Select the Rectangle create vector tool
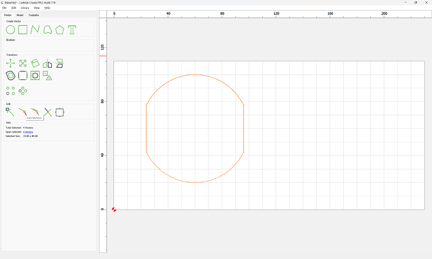Image resolution: width=432 pixels, height=259 pixels. (x=23, y=30)
